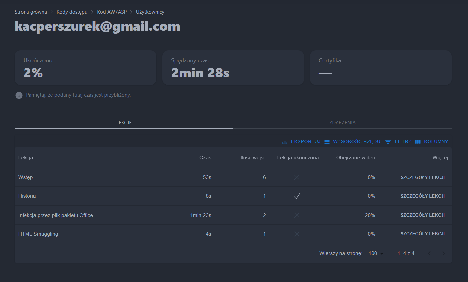Open the Użytkownicy breadcrumb link
This screenshot has width=468, height=282.
(150, 12)
